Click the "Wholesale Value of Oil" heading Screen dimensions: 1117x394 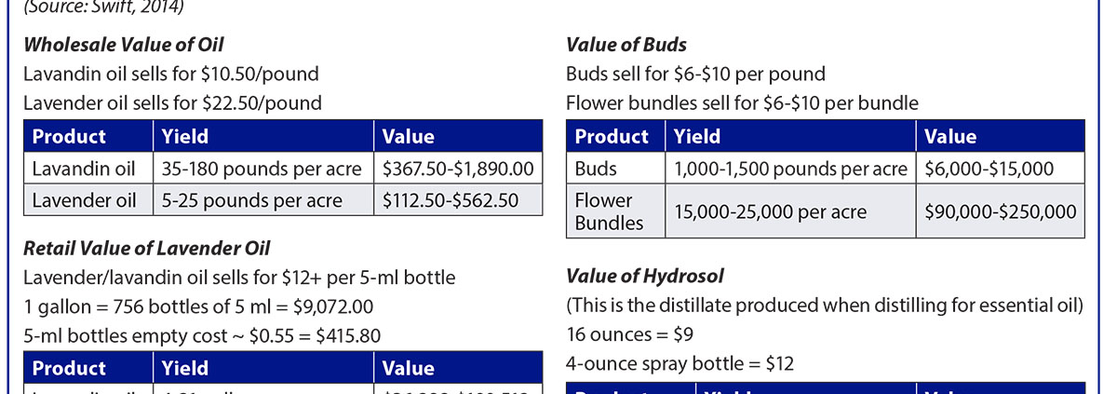tap(123, 45)
